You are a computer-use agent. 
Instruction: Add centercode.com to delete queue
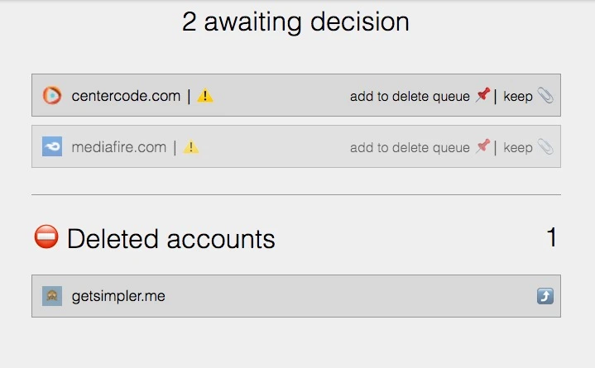point(410,97)
